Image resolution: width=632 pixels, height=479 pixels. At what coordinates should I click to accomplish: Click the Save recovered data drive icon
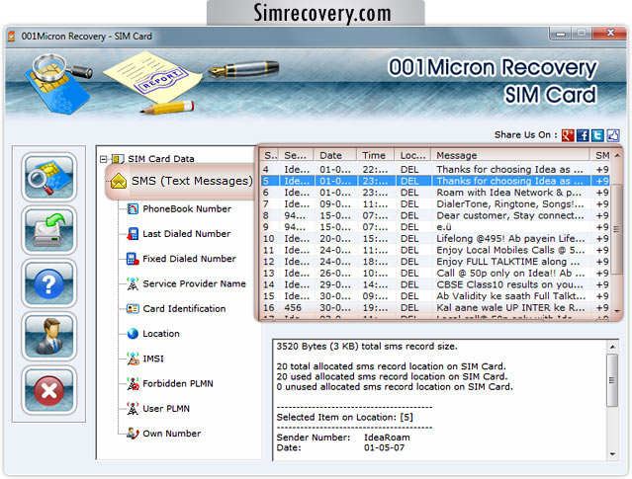[49, 230]
